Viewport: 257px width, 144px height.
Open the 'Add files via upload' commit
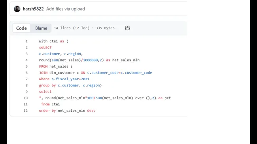[x=66, y=9]
